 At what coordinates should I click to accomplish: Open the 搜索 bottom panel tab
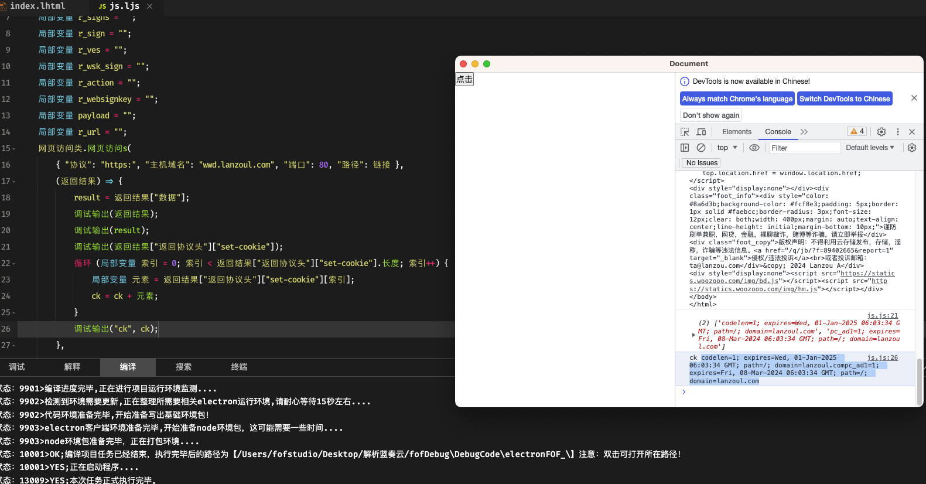[x=184, y=367]
